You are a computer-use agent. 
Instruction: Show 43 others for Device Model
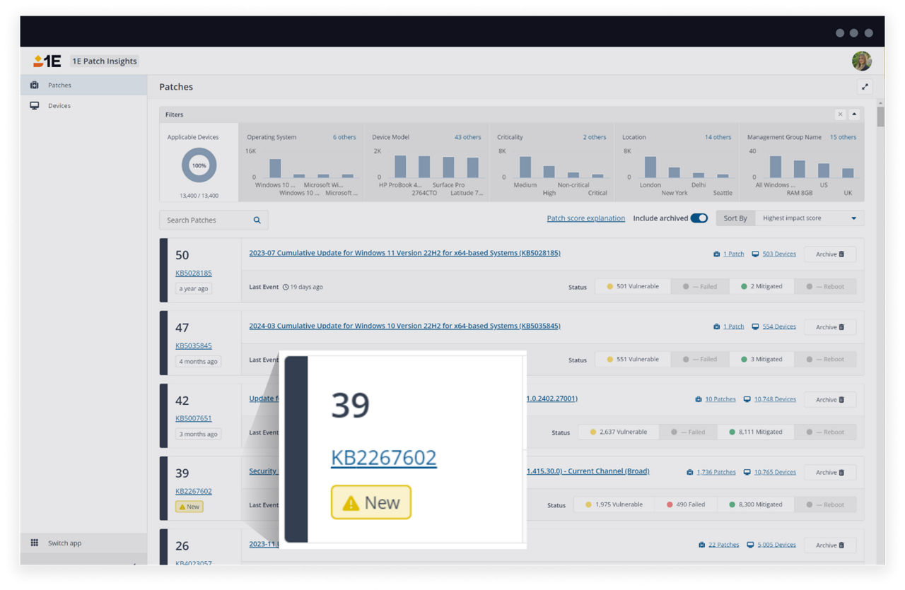coord(467,137)
